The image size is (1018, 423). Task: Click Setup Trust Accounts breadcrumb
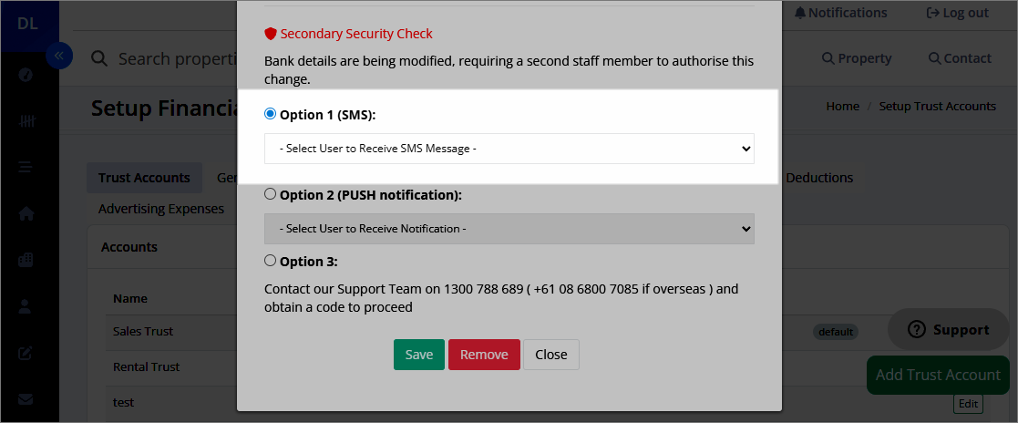coord(938,107)
